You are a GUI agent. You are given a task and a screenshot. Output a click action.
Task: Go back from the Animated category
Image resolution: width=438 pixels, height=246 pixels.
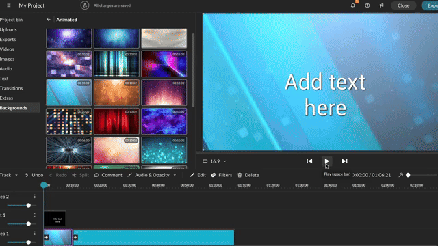pyautogui.click(x=49, y=20)
